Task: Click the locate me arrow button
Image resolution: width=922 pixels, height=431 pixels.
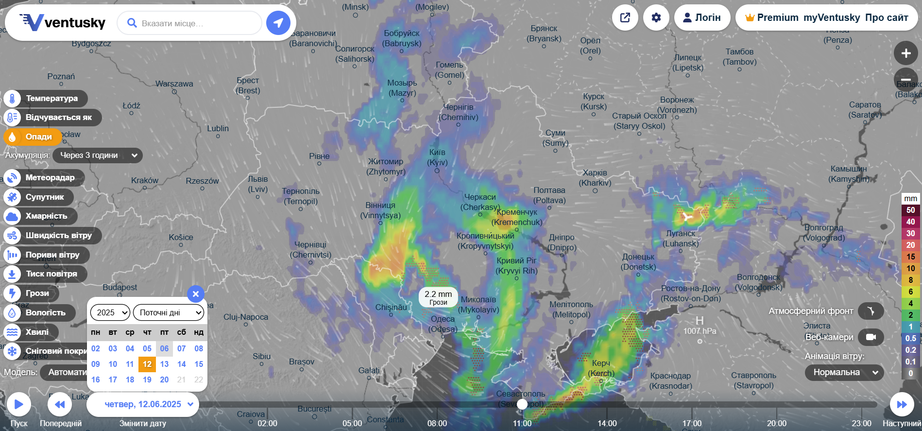Action: click(278, 23)
